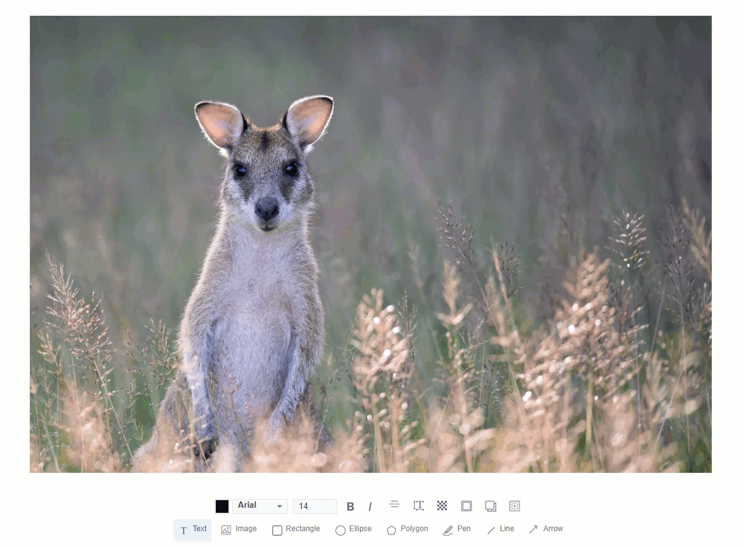743x547 pixels.
Task: Select the Pen drawing tool
Action: [x=457, y=529]
